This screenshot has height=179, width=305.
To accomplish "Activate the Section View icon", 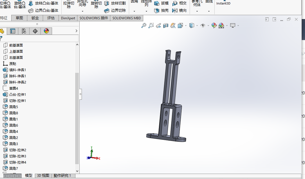I will coord(166,25).
